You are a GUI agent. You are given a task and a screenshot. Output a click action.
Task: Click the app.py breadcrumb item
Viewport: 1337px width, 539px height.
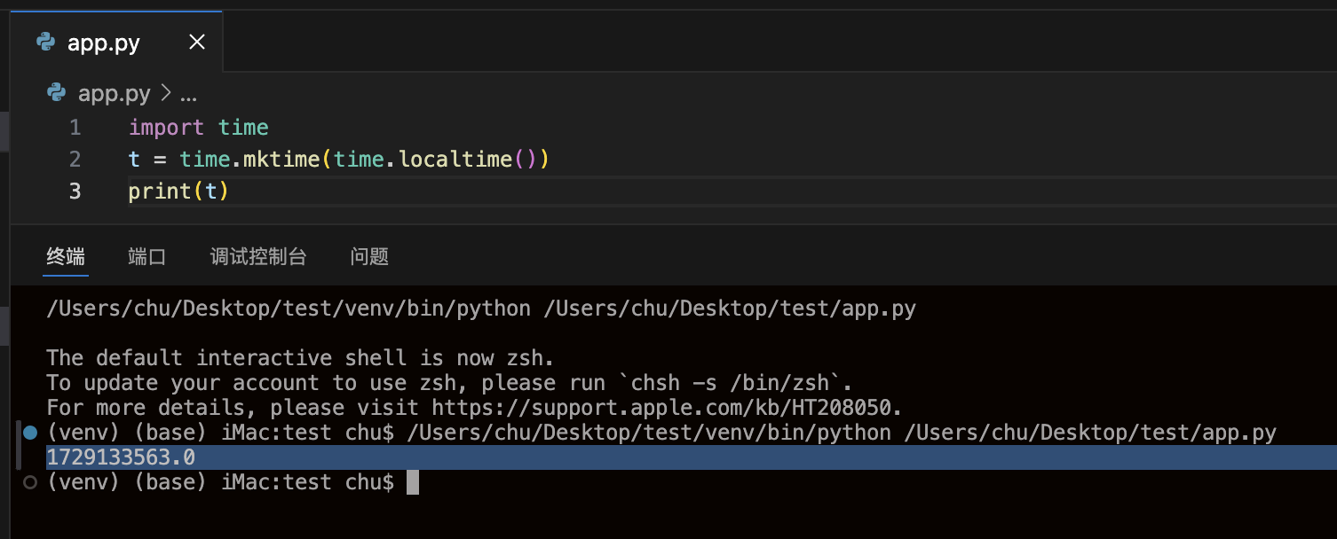114,93
